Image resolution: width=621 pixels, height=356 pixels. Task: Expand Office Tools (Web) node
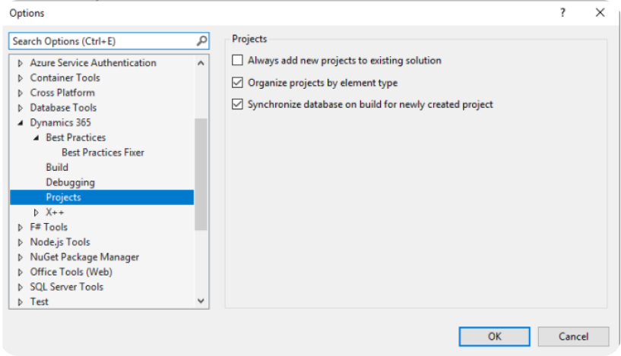pos(21,273)
